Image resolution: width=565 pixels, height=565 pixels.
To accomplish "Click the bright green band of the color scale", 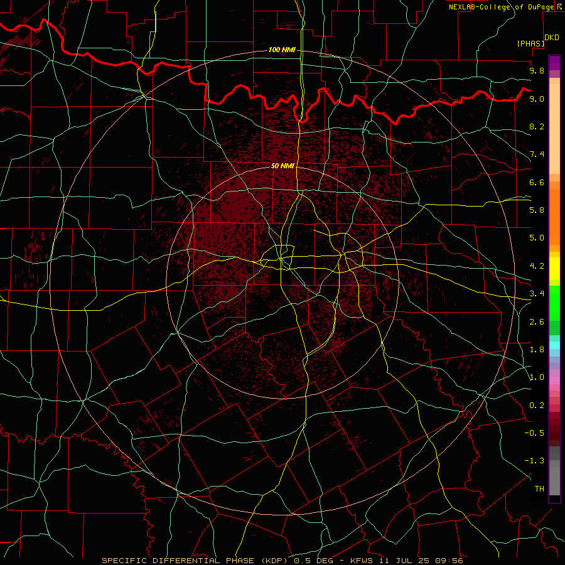I will click(x=554, y=303).
